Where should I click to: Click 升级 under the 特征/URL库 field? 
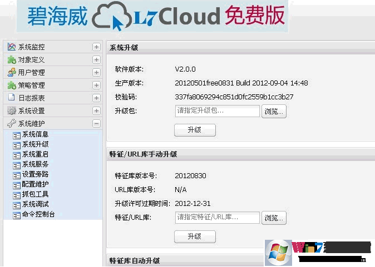[x=195, y=236]
